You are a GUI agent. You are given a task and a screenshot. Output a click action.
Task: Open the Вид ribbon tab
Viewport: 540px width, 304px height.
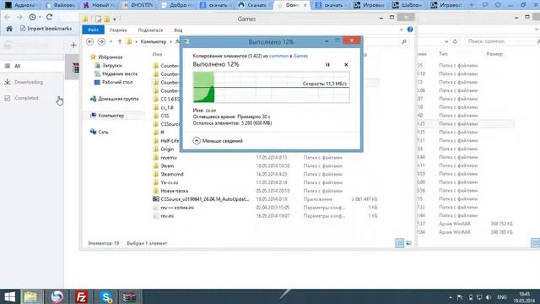(178, 30)
